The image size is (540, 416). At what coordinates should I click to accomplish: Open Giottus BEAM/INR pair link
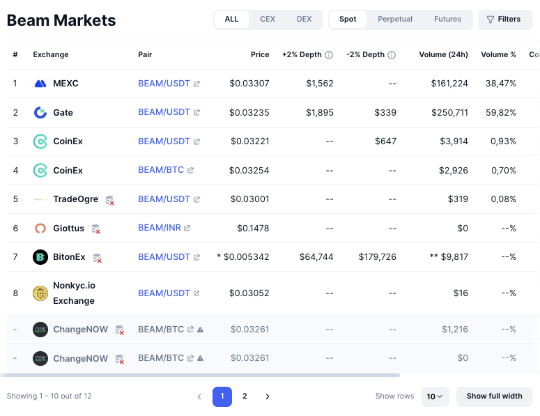(160, 228)
